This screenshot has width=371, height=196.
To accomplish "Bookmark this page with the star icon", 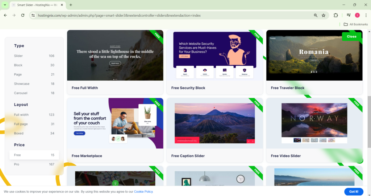I will point(324,15).
